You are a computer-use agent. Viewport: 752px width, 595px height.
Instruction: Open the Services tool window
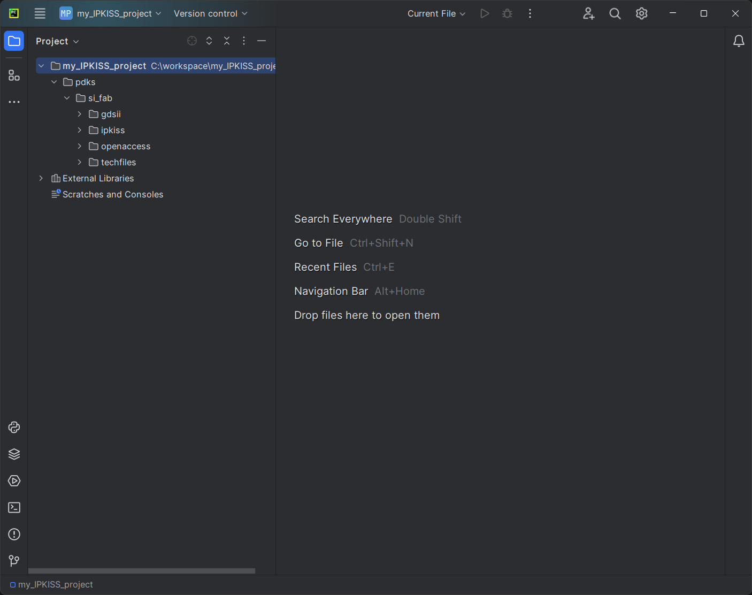[x=14, y=481]
